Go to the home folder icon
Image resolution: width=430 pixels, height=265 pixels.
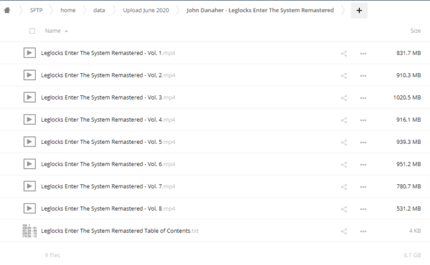point(7,11)
